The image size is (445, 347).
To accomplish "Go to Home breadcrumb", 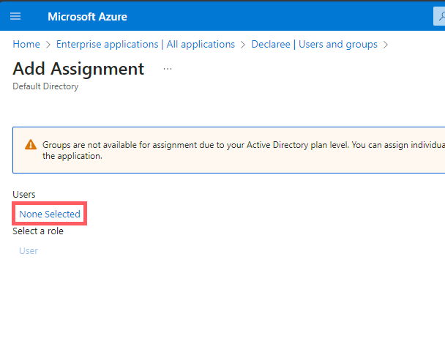I will [x=26, y=45].
